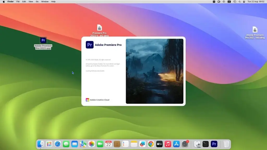Open Notes app in the Dock
This screenshot has height=150, width=267.
tap(134, 144)
